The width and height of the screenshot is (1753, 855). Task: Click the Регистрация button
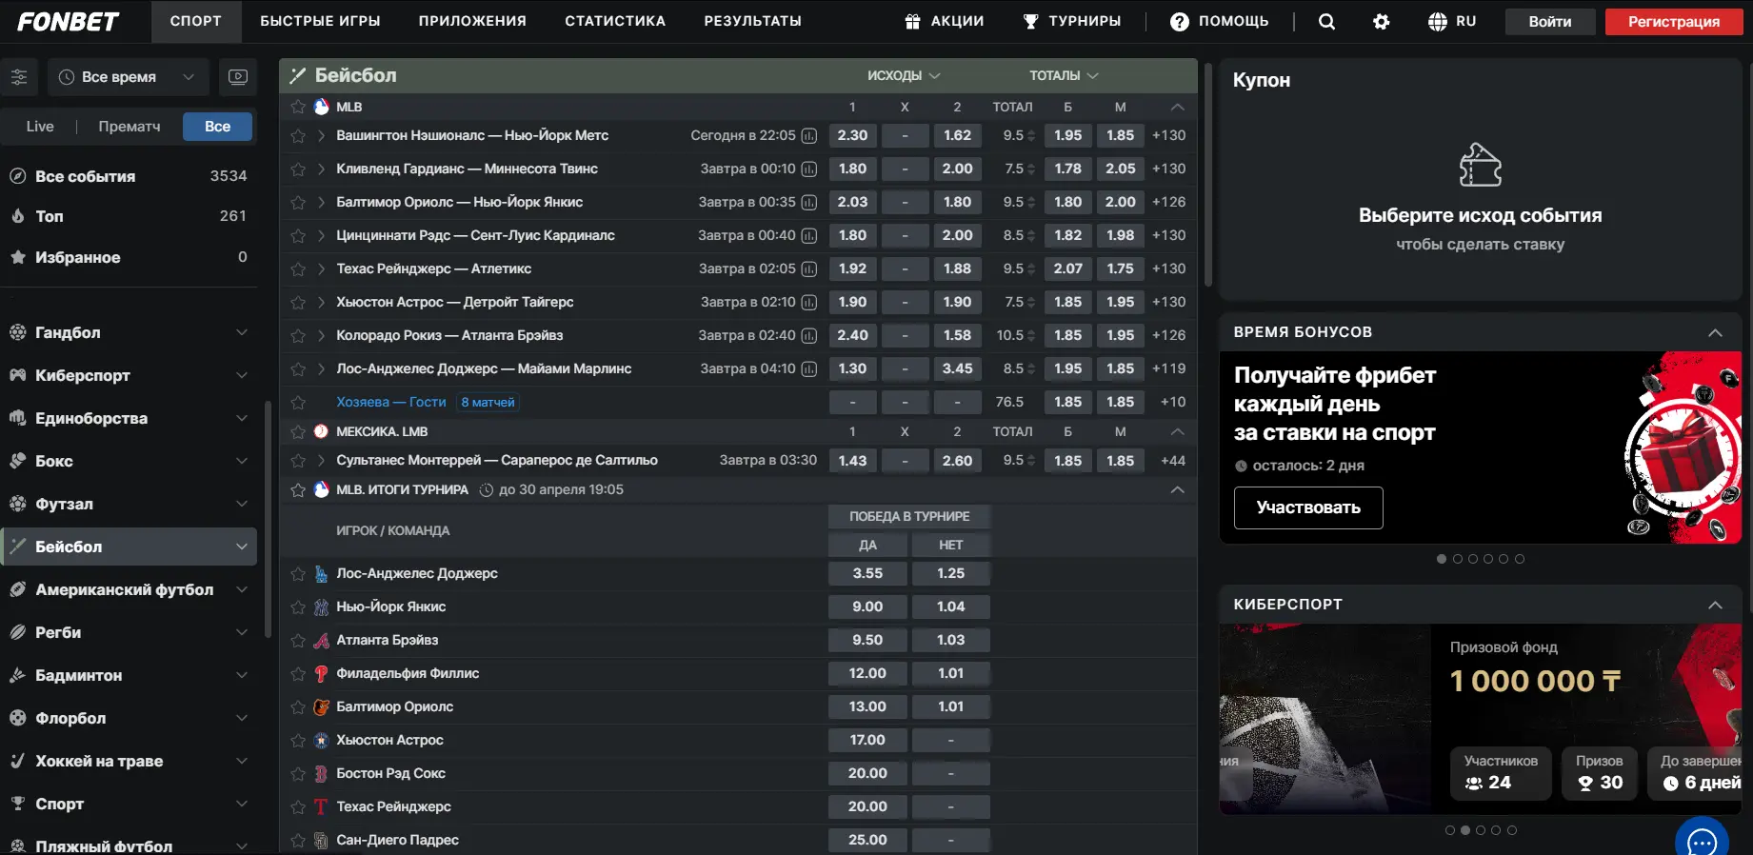[1674, 22]
